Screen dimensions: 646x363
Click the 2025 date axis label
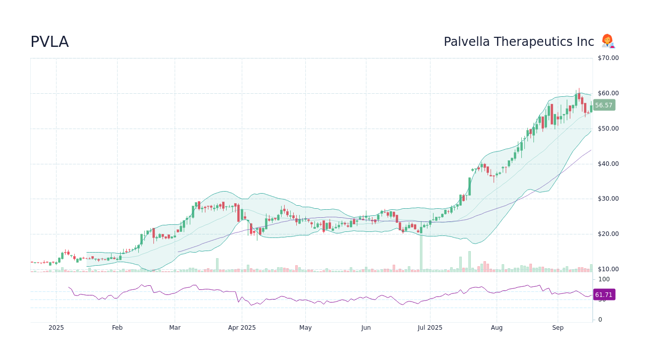pos(56,328)
